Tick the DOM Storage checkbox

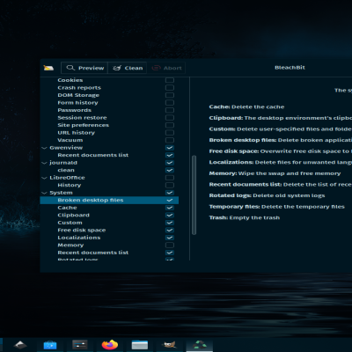pyautogui.click(x=170, y=95)
